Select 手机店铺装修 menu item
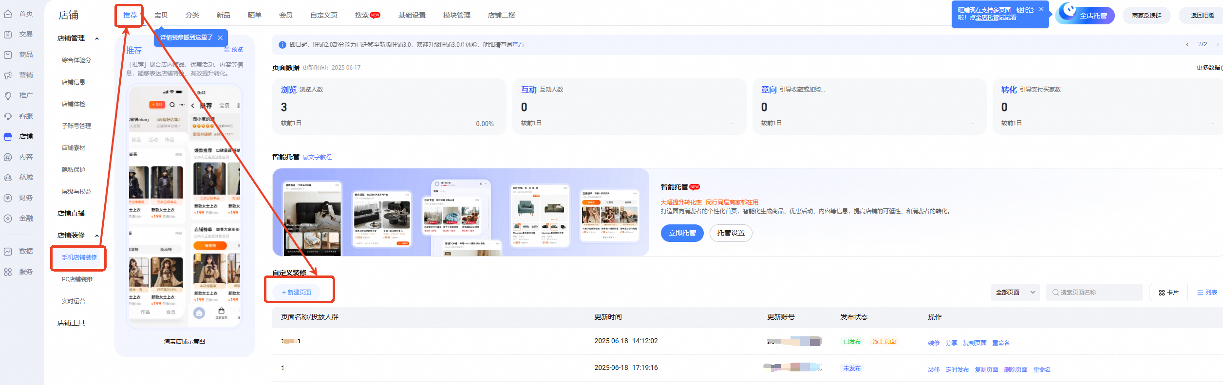 click(x=79, y=257)
